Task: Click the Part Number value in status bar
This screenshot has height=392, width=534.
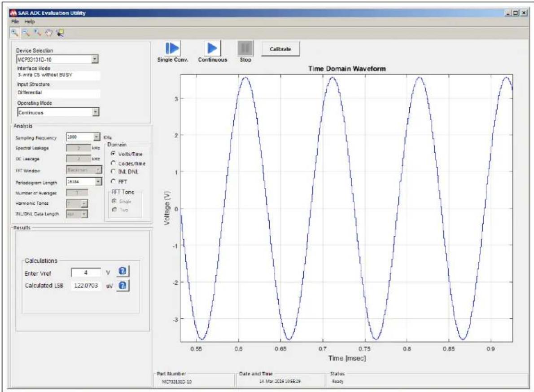Action: coord(177,381)
